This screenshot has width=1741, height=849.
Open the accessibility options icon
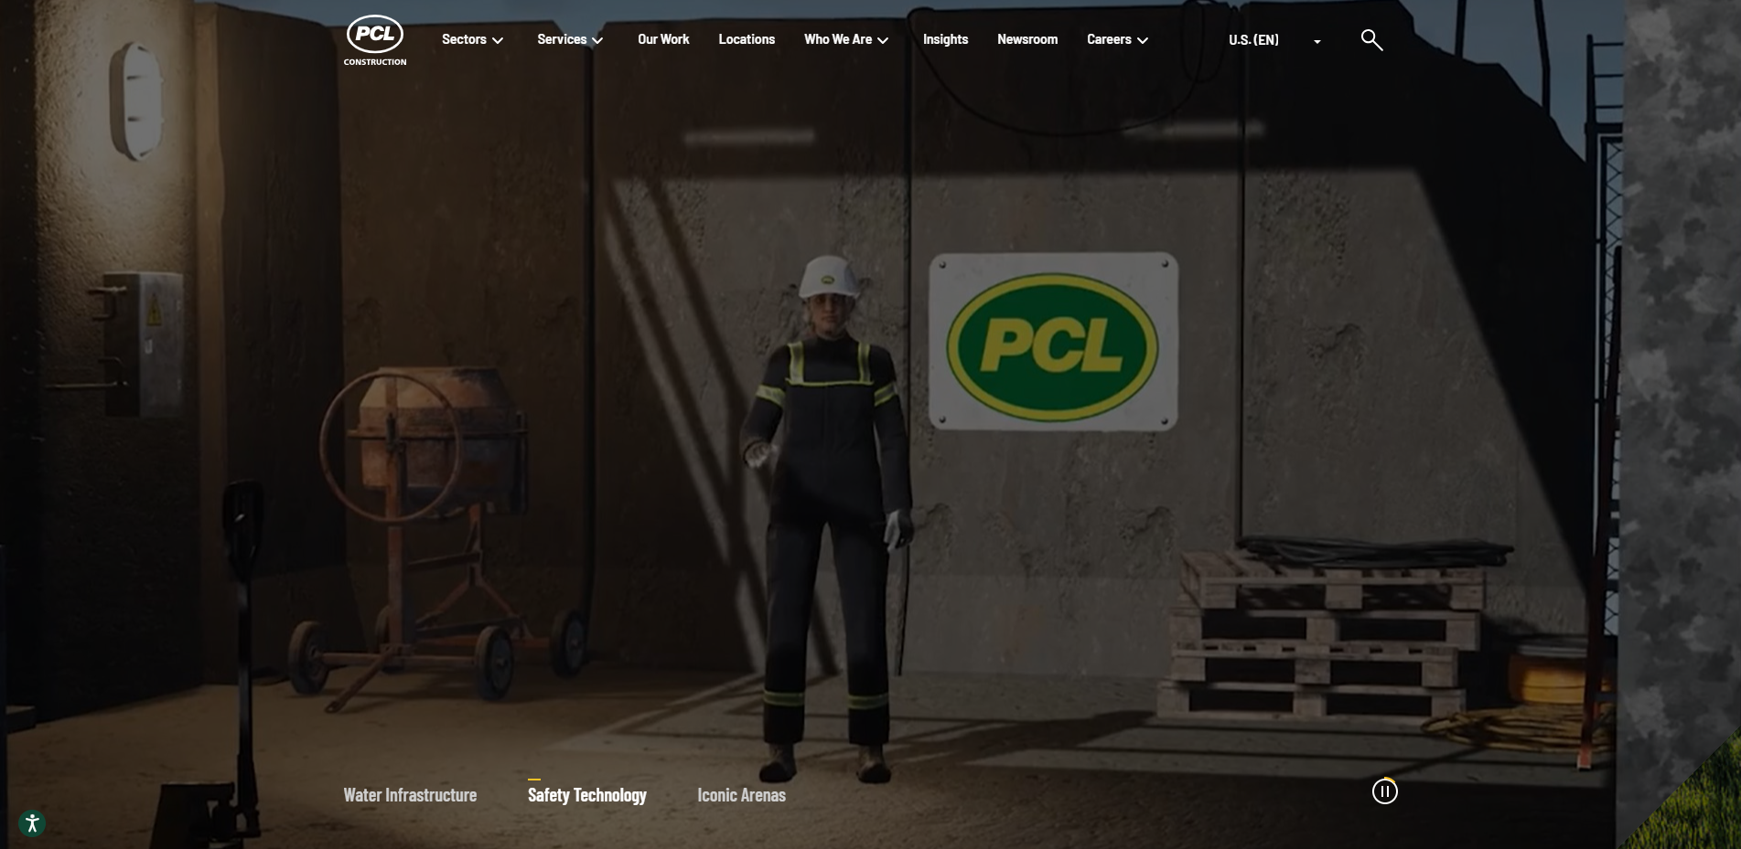coord(32,823)
